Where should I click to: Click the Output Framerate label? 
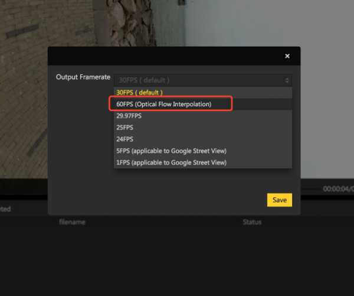pos(83,77)
